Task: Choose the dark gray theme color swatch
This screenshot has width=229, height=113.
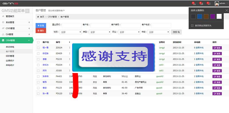Action: coord(193,17)
